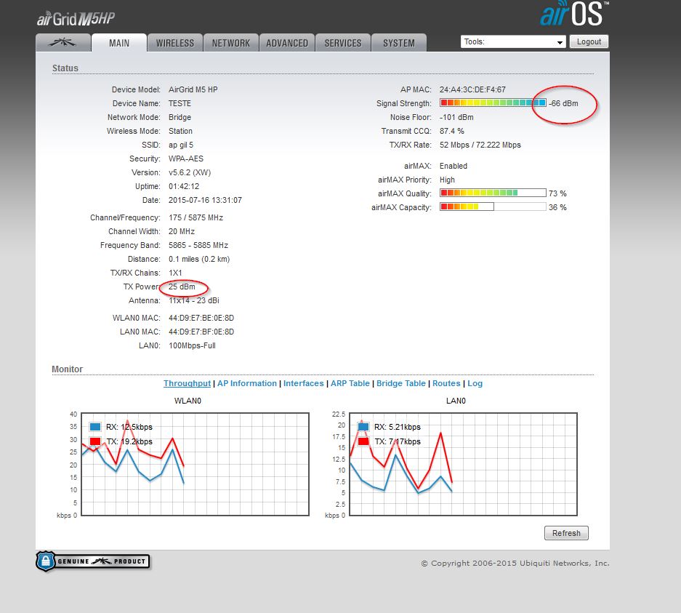Switch to the MAIN tab
681x613 pixels.
119,43
